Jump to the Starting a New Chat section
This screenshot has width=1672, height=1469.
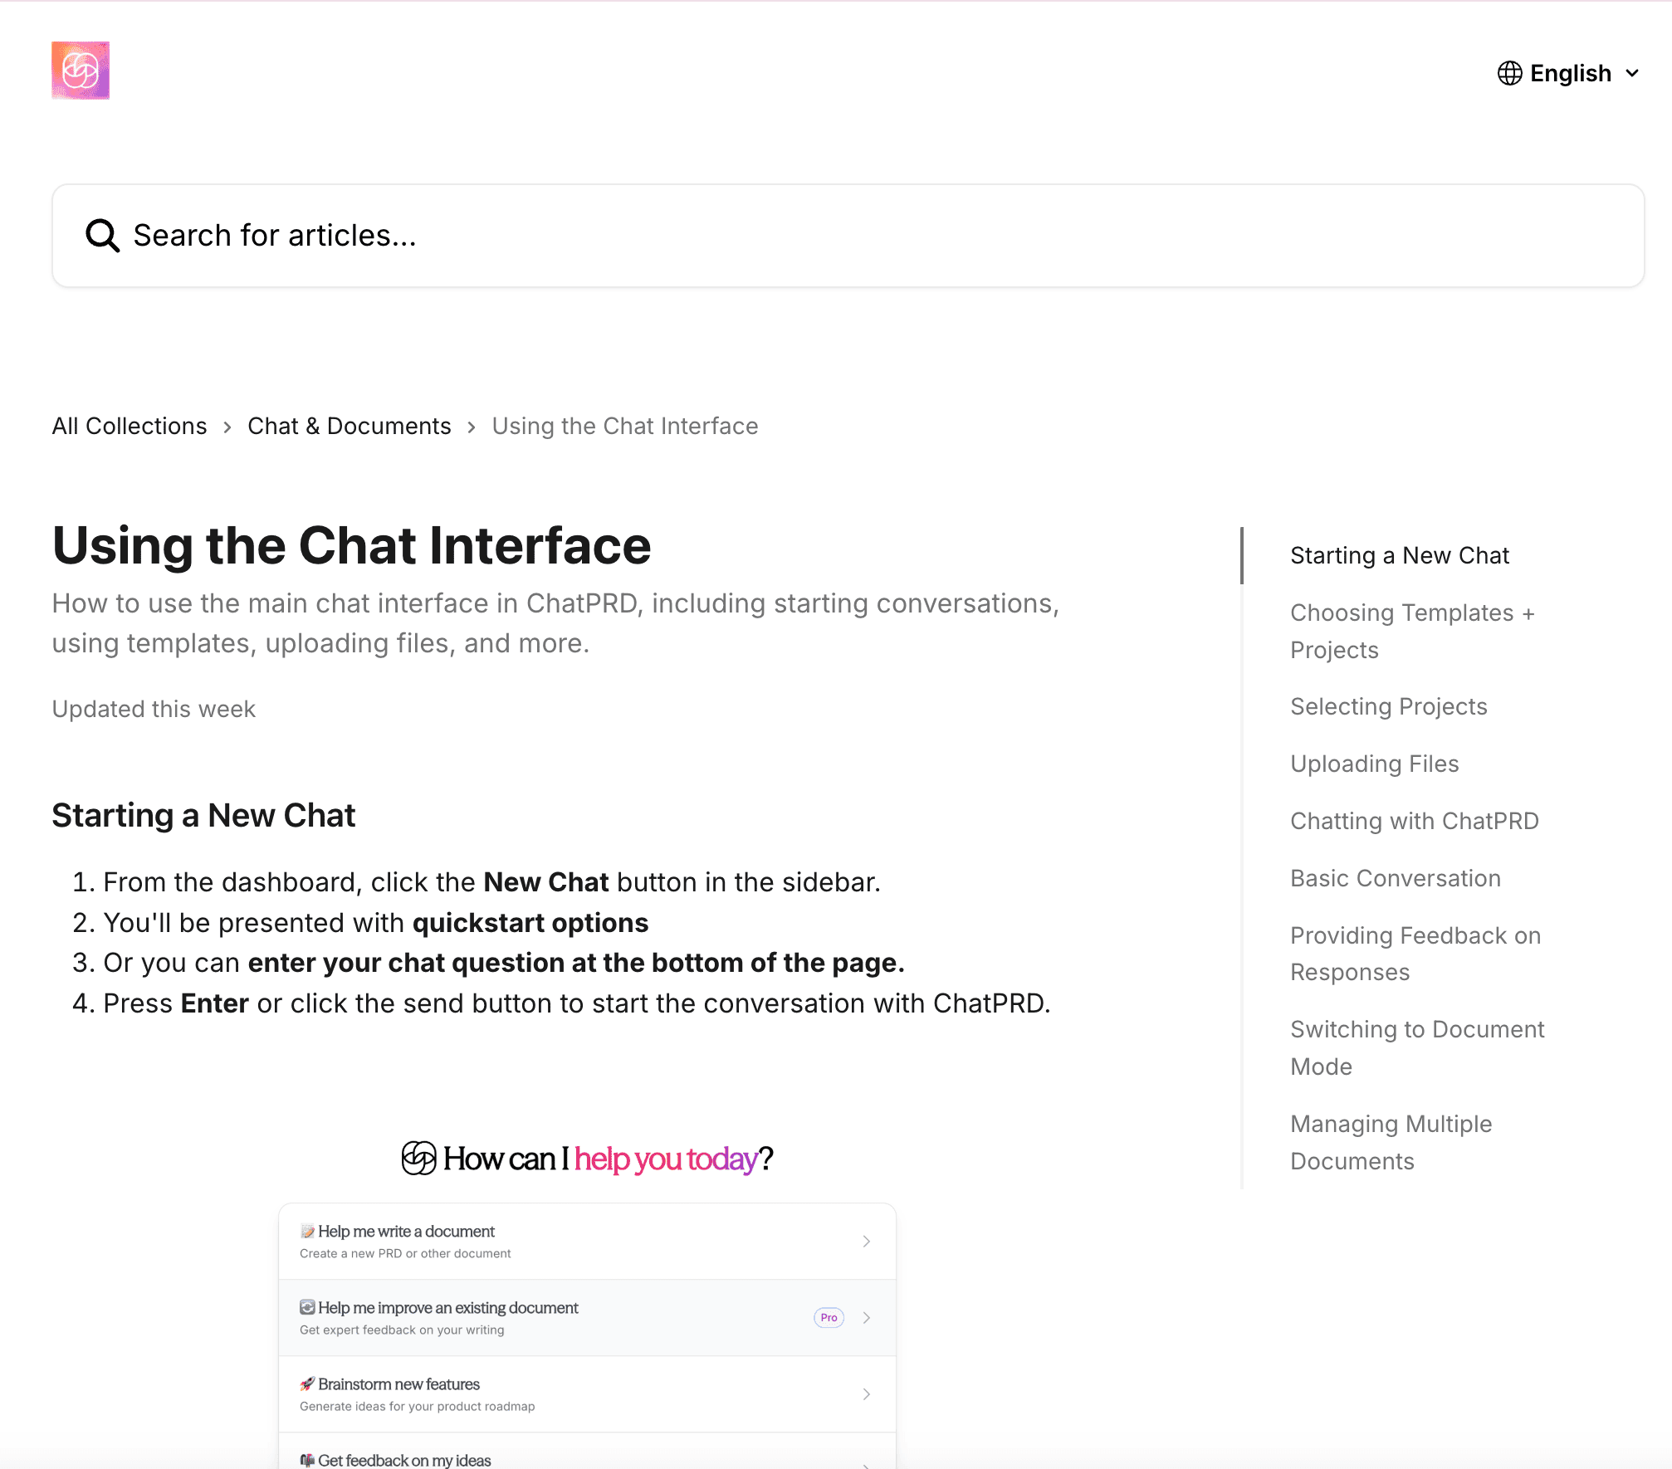pyautogui.click(x=1401, y=554)
